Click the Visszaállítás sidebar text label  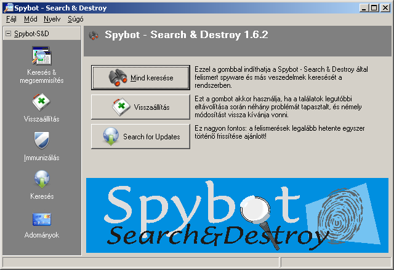[42, 119]
